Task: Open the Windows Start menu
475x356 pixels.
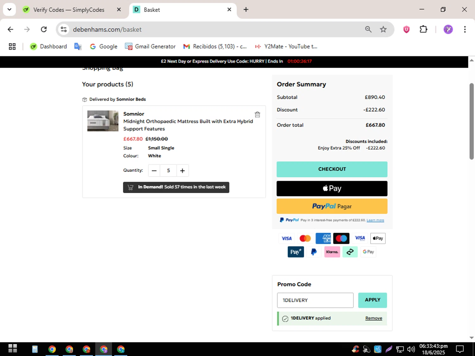Action: coord(13,349)
